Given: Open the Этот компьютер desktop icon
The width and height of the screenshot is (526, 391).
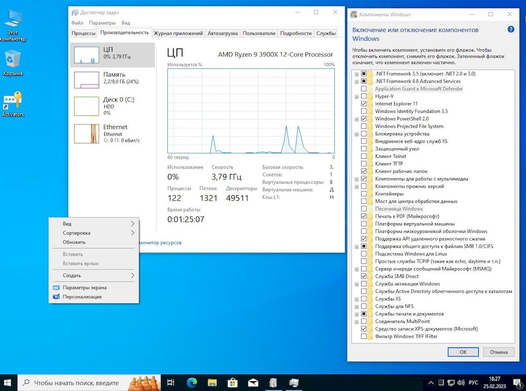Looking at the screenshot, I should 13,26.
